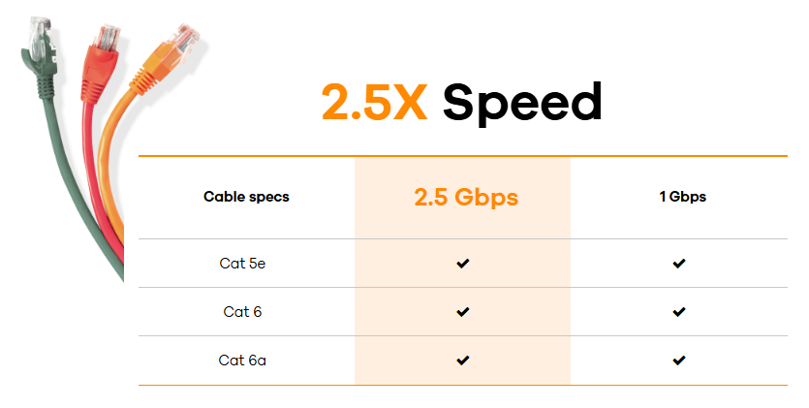The width and height of the screenshot is (809, 408).
Task: Click the Cat 5e 2.5 Gbps checkmark
Action: pos(463,264)
